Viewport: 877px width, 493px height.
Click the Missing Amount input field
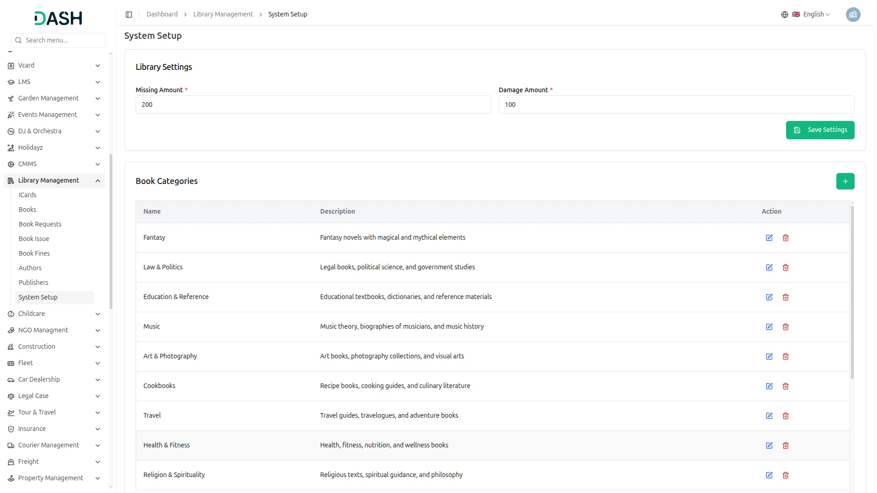click(313, 105)
